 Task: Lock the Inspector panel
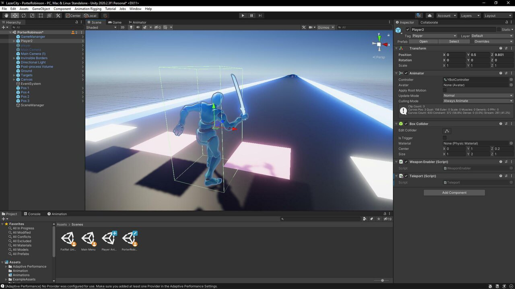click(x=506, y=22)
